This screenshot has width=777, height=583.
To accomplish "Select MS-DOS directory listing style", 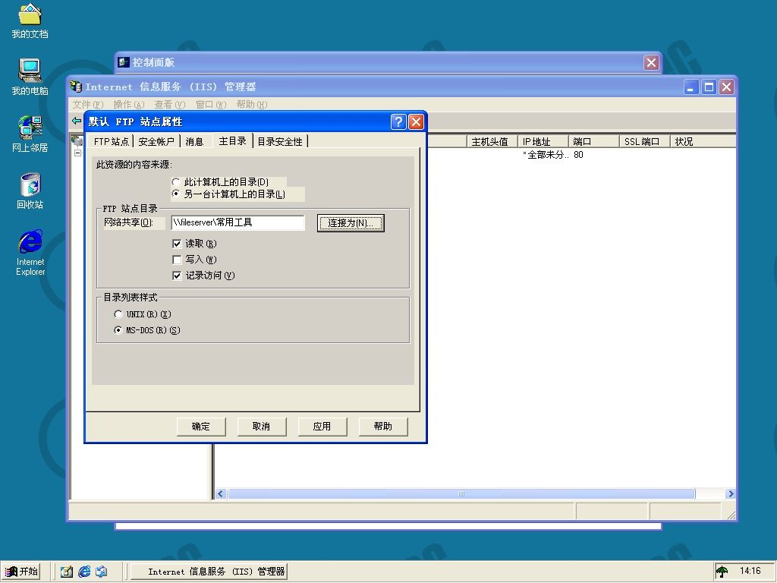I will 118,329.
